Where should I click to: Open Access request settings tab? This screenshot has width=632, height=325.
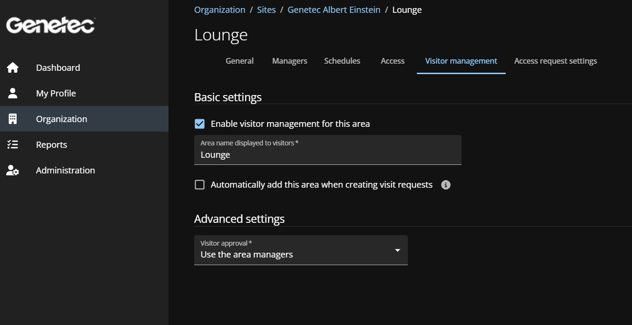(x=555, y=61)
